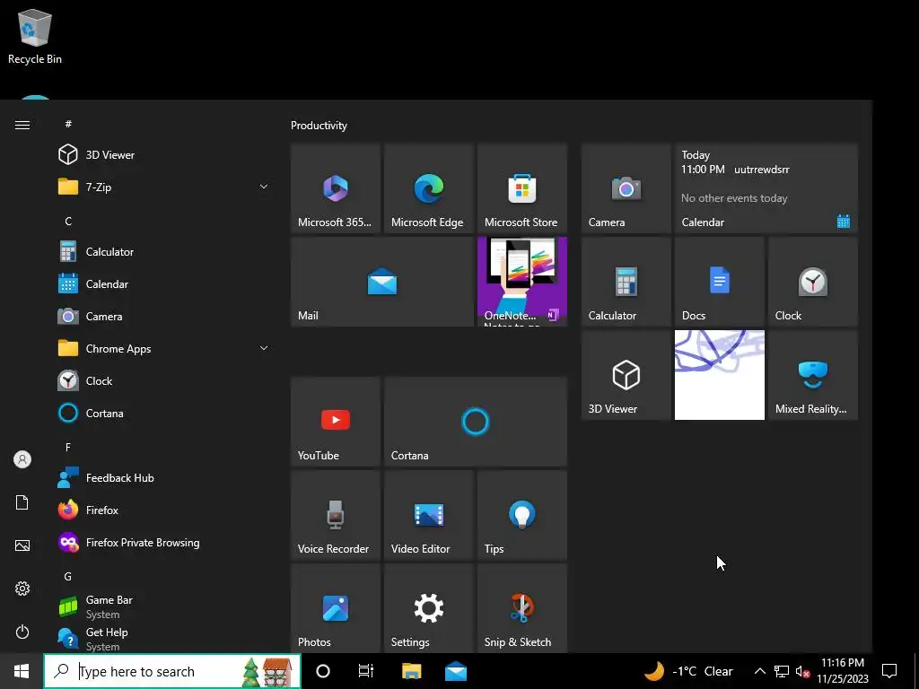Open the weather widget showing -1°C Clear
Viewport: 919px width, 689px height.
688,671
